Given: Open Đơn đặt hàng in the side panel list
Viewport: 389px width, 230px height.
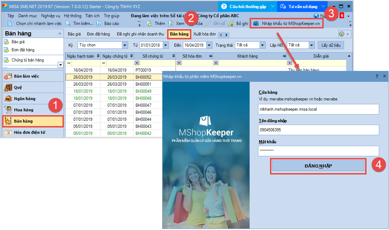Looking at the screenshot, I should 23,50.
